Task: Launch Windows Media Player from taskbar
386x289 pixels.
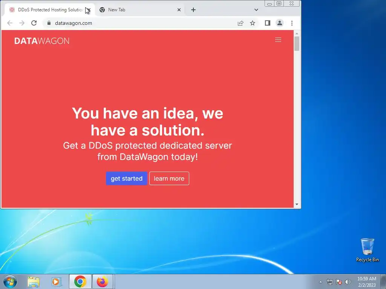Action: point(57,281)
